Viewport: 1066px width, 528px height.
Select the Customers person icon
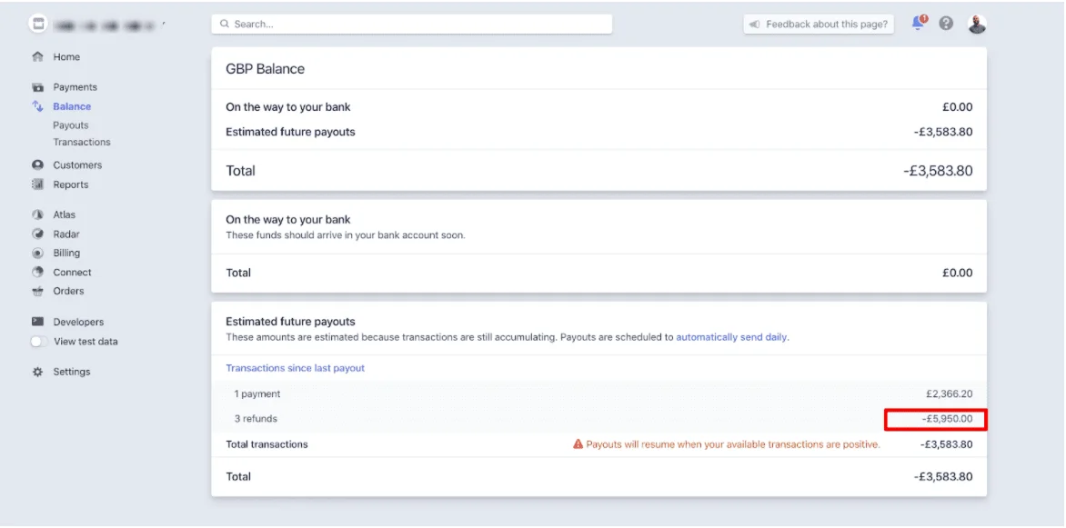point(38,165)
